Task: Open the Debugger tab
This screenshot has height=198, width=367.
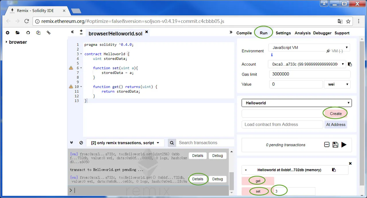Action: (322, 33)
